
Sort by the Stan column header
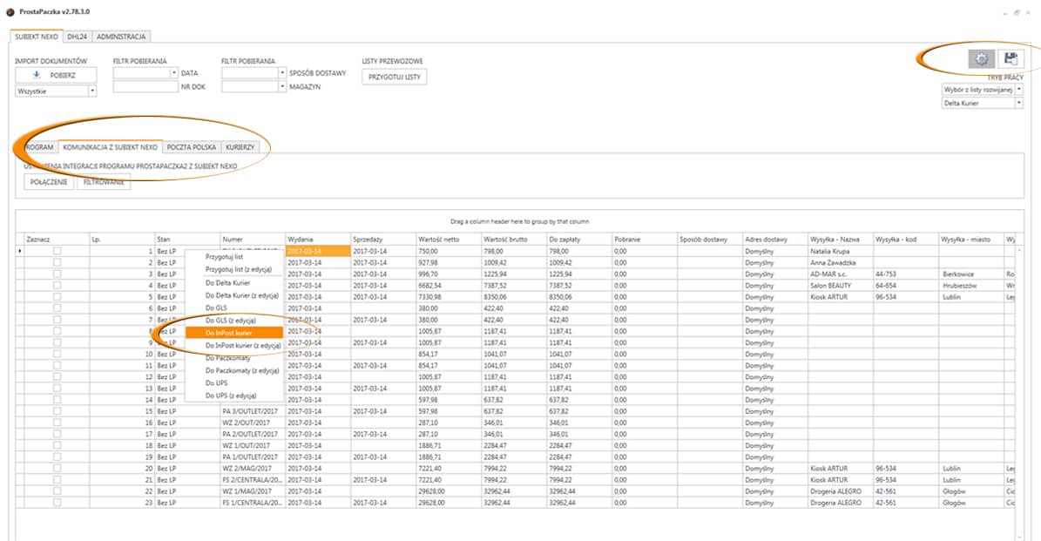coord(188,239)
